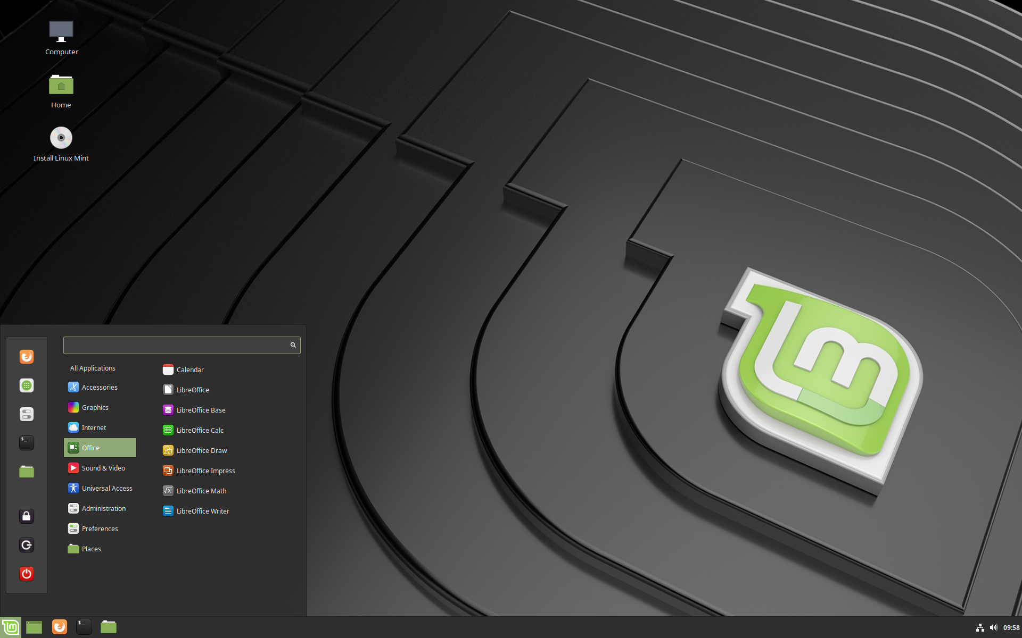This screenshot has width=1022, height=638.
Task: Select All Applications menu category
Action: 92,367
